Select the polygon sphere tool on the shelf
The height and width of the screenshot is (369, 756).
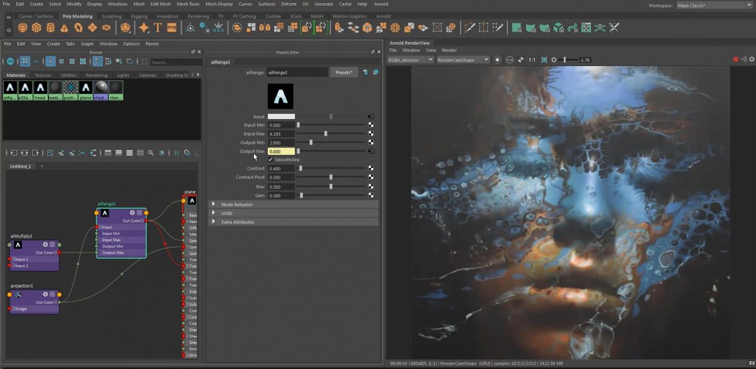[x=22, y=27]
